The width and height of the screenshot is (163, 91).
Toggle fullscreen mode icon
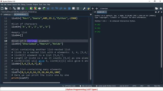(x=78, y=8)
